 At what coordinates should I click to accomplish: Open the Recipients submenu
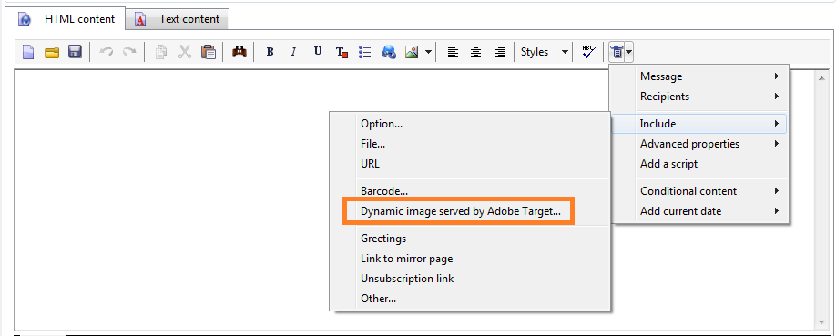tap(699, 97)
